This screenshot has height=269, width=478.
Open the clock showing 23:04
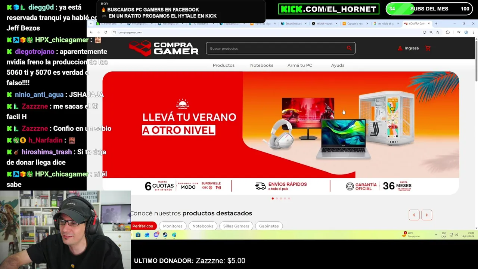point(468,235)
